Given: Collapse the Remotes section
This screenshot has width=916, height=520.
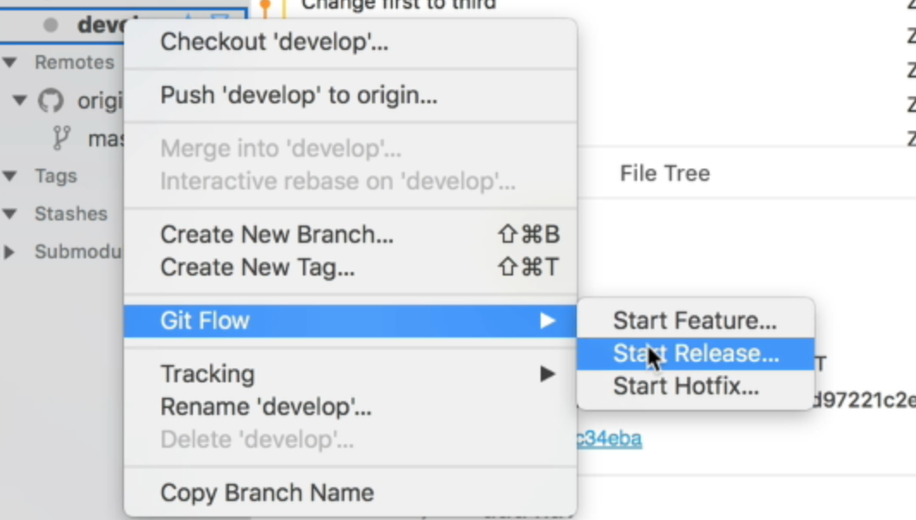Looking at the screenshot, I should pos(10,62).
